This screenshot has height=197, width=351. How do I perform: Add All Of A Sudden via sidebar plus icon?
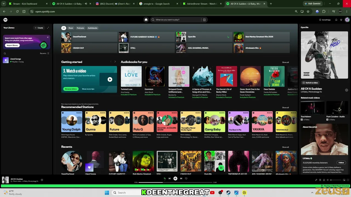pyautogui.click(x=347, y=90)
